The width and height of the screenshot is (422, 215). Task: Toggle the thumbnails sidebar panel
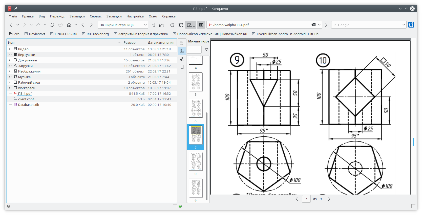[182, 51]
